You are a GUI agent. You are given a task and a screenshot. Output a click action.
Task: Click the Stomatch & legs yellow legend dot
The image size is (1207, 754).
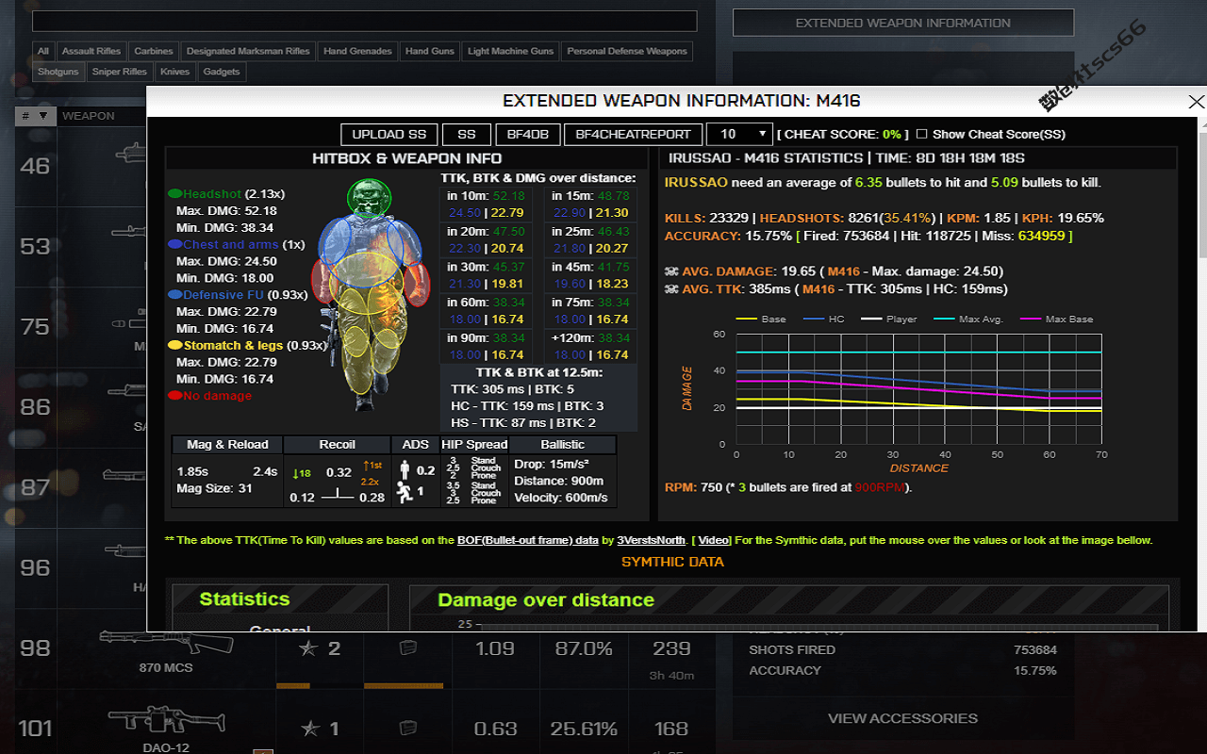click(x=174, y=346)
